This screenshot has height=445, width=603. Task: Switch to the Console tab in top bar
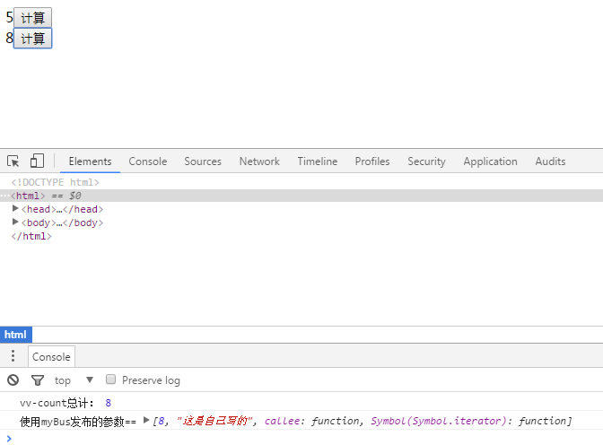click(x=148, y=161)
